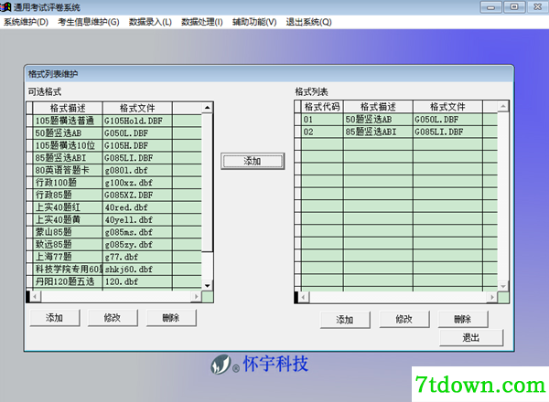Open the 辅助功能(V) menu

coord(254,22)
